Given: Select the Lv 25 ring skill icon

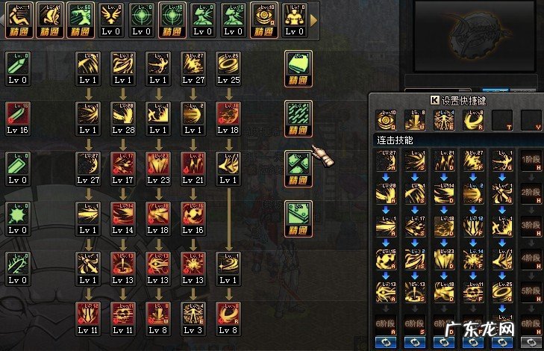Looking at the screenshot, I should pyautogui.click(x=228, y=69).
